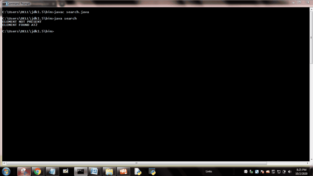Open the blue wrench tray icon
Viewport: 313px width, 176px height.
(257, 172)
